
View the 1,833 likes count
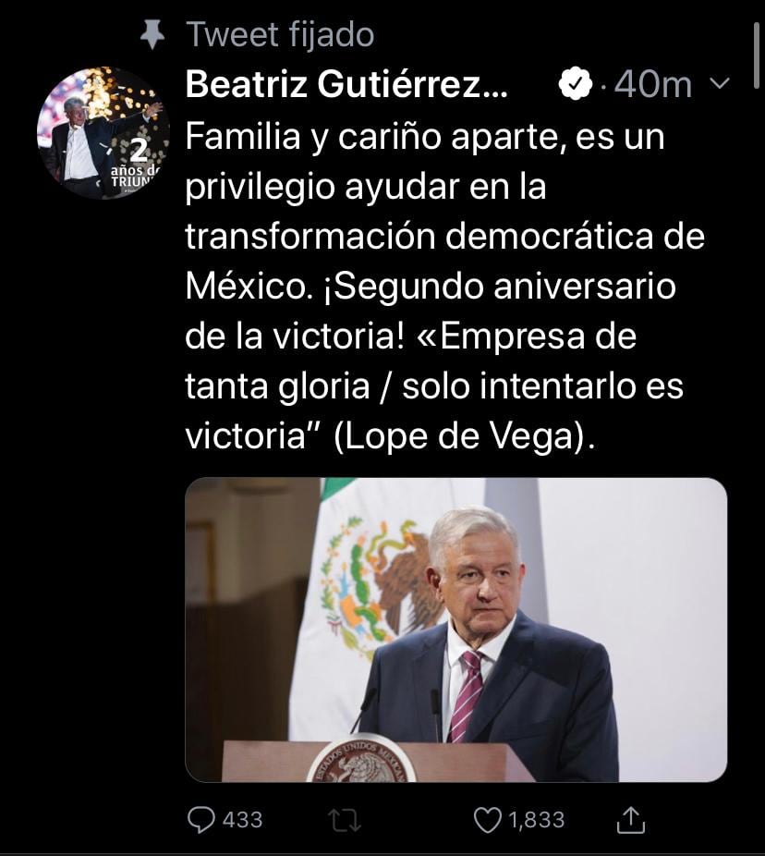tap(532, 820)
